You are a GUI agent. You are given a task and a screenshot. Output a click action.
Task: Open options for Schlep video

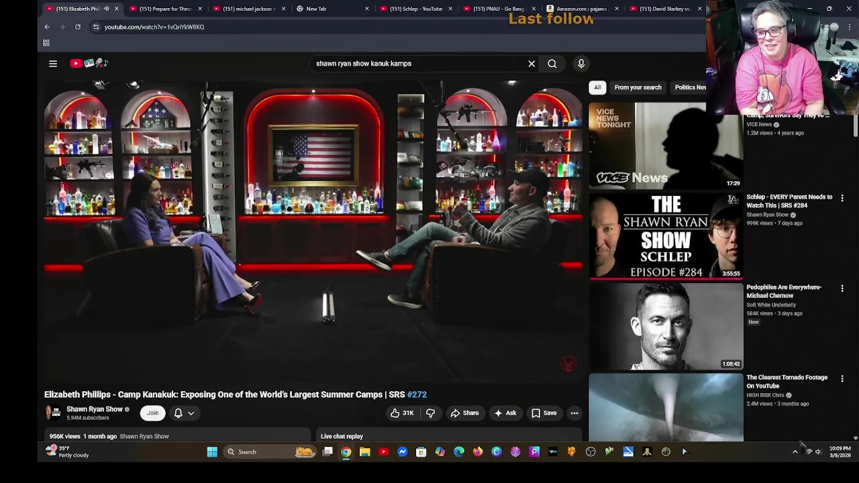pos(842,198)
